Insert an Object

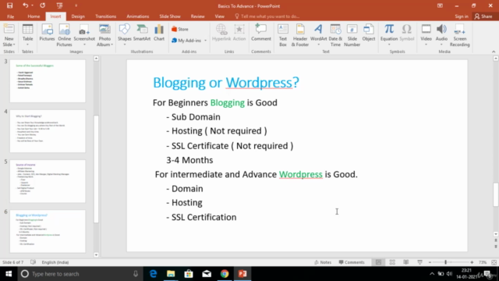coord(369,33)
